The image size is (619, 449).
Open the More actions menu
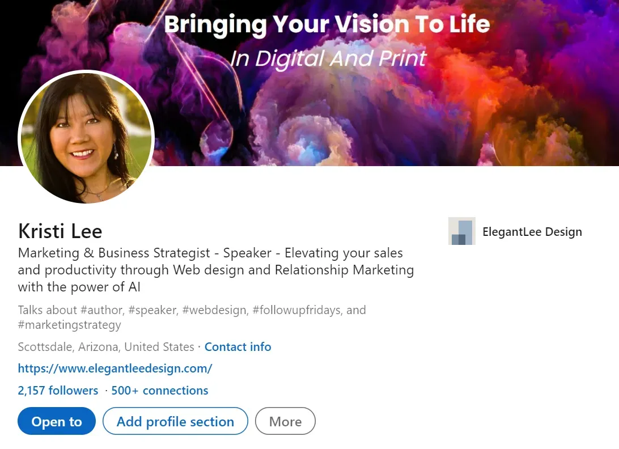click(285, 421)
